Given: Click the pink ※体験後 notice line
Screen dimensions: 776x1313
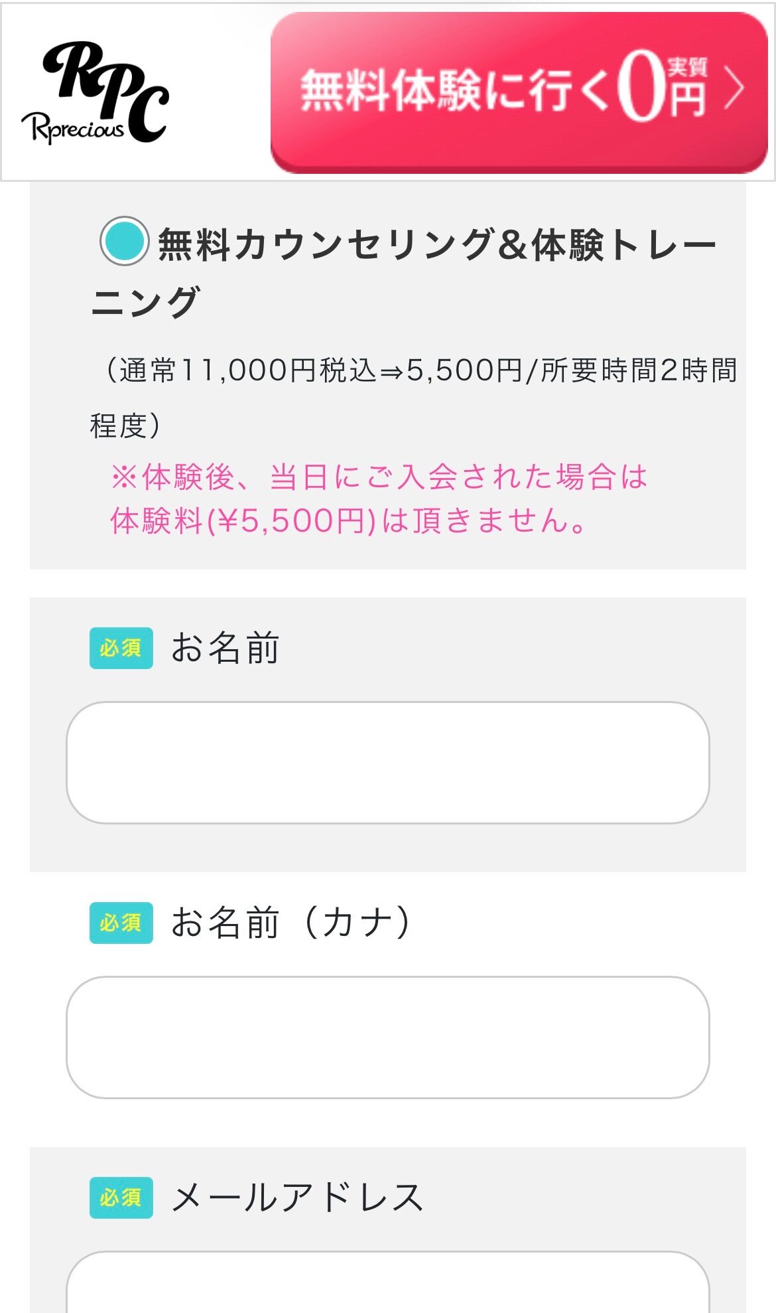Looking at the screenshot, I should pyautogui.click(x=379, y=477).
